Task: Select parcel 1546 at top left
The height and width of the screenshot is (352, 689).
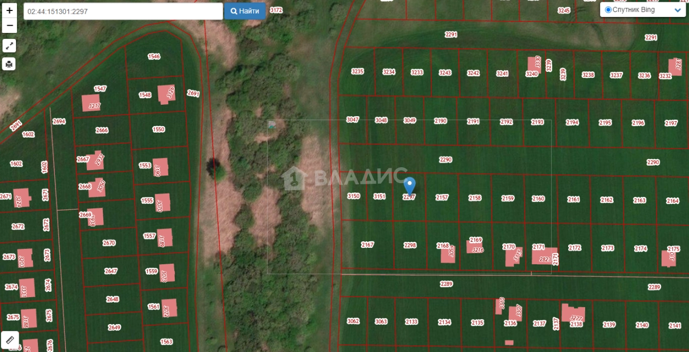Action: (154, 56)
